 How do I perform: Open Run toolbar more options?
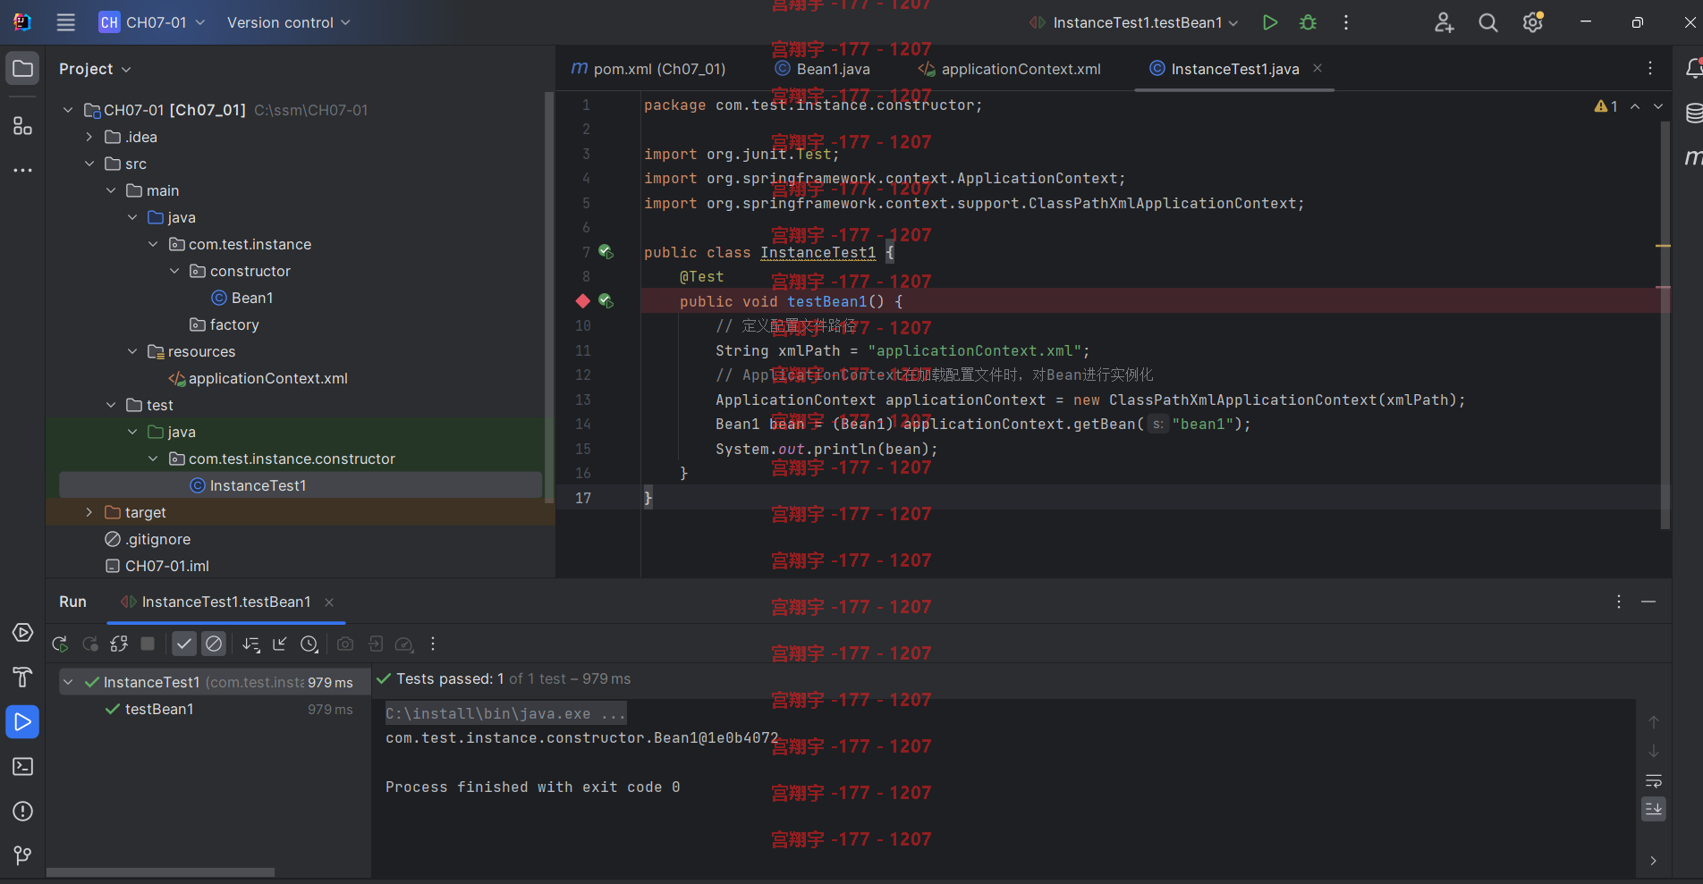[x=433, y=644]
